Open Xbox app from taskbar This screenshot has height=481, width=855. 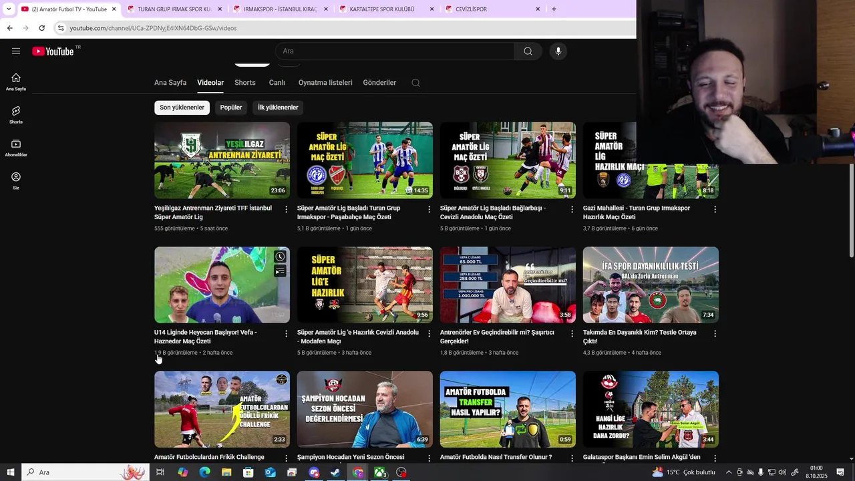[x=379, y=472]
